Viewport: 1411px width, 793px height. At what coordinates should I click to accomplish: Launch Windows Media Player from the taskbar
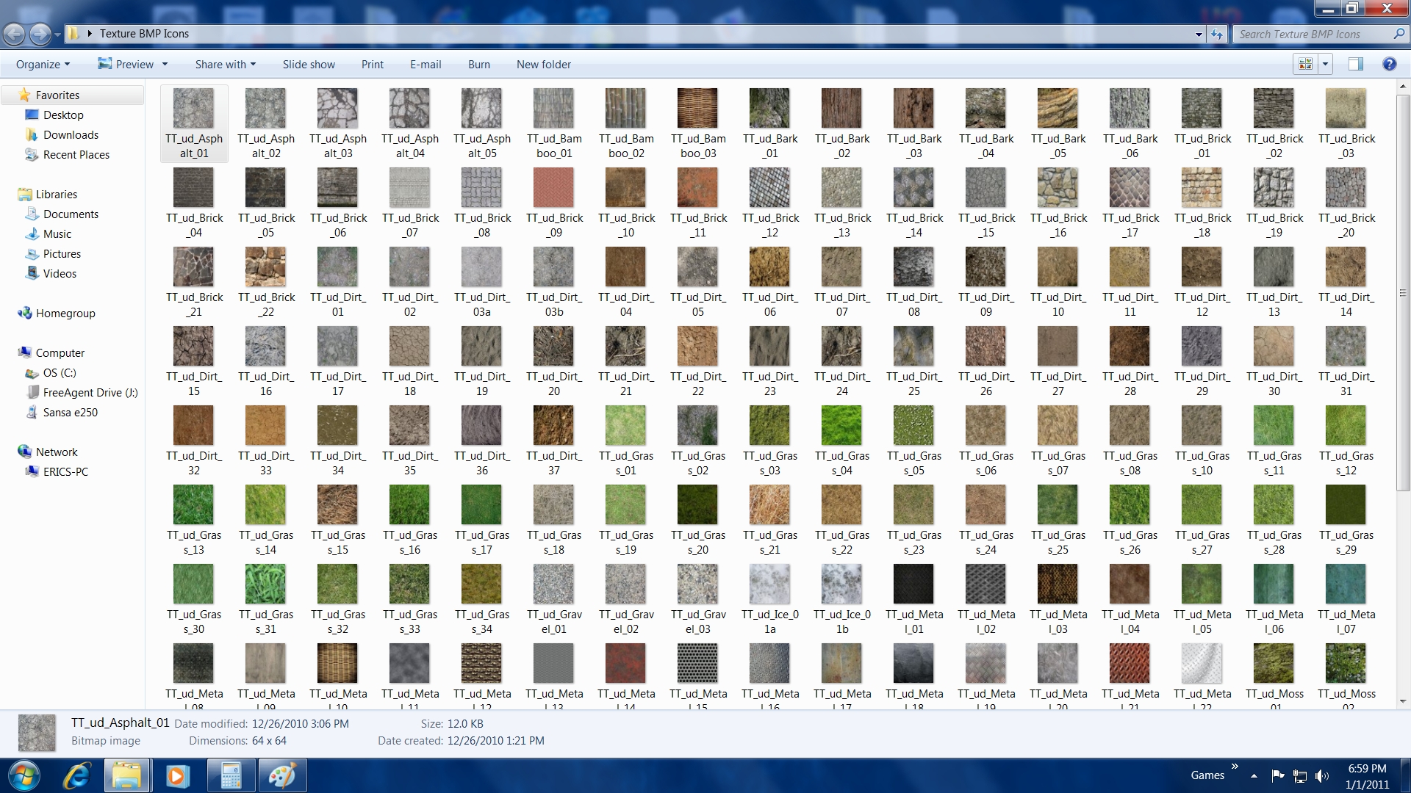(177, 775)
